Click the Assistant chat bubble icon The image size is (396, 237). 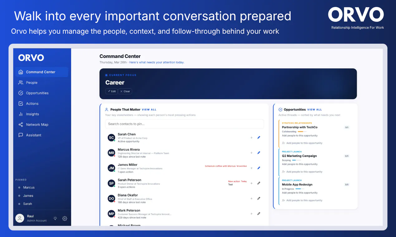point(21,135)
